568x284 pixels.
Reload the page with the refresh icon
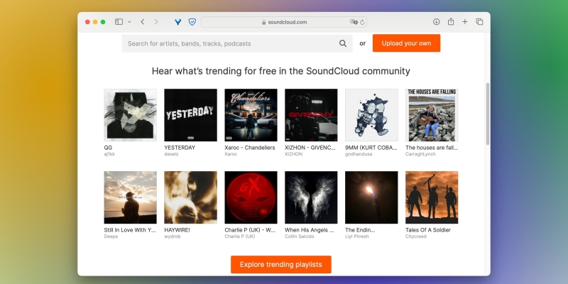pyautogui.click(x=362, y=22)
